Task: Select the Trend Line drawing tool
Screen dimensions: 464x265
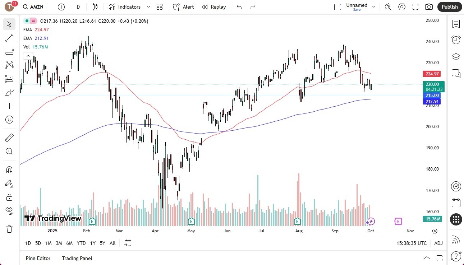Action: click(x=9, y=38)
